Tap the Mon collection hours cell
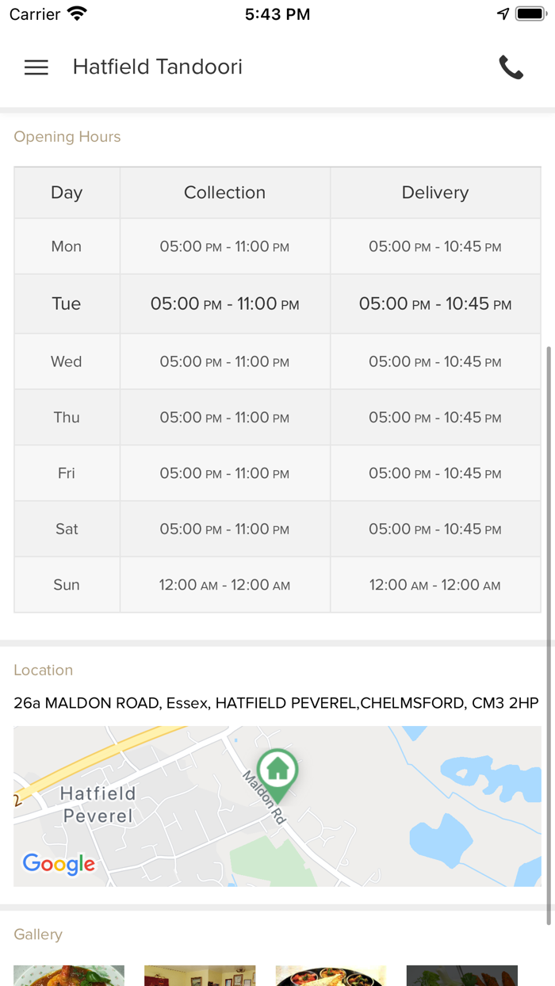The width and height of the screenshot is (555, 986). click(x=224, y=246)
